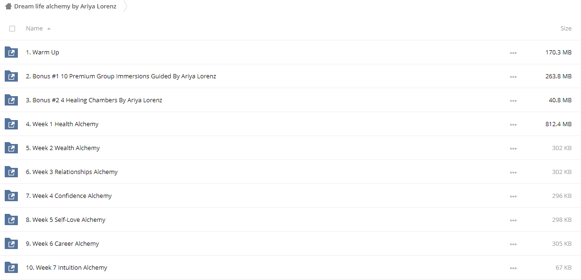Open more options for Week 6 Career Alchemy
Screen dimensions: 581x280
pos(513,244)
